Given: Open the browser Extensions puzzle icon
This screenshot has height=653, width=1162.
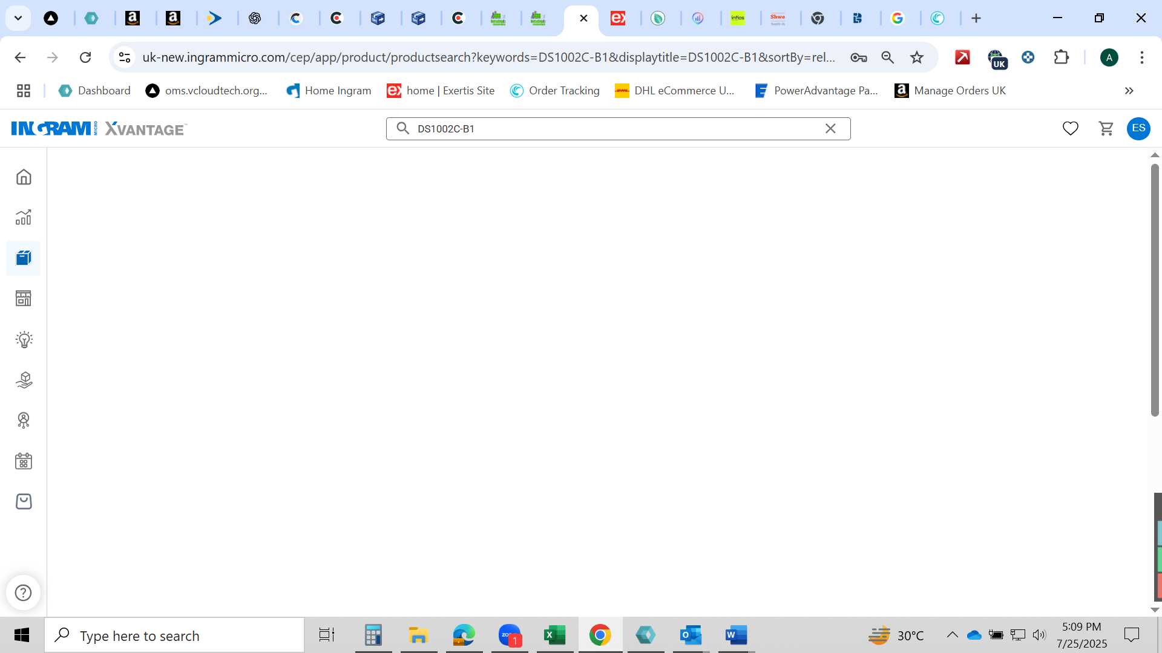Looking at the screenshot, I should [x=1061, y=57].
